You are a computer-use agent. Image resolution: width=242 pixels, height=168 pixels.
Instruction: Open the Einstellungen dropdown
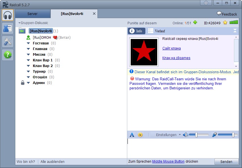coord(168,135)
